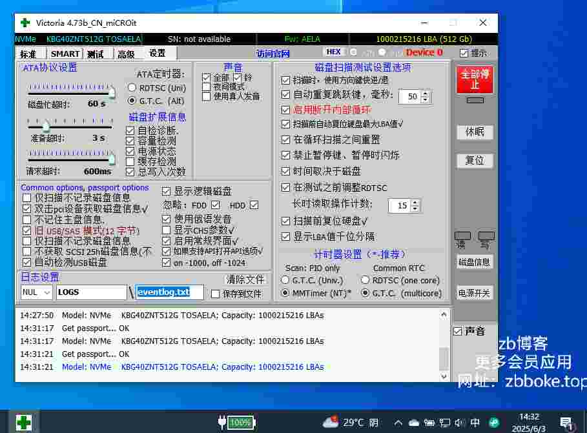Enable 夜间模式 sound option
The height and width of the screenshot is (433, 587).
(206, 87)
